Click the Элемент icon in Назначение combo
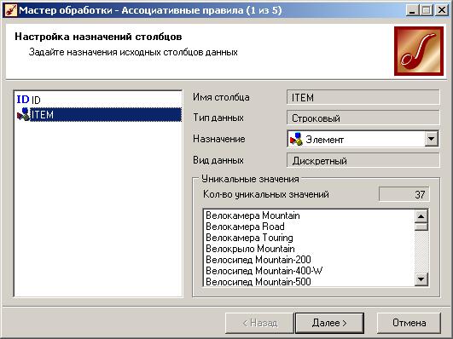453x339 pixels. 296,139
